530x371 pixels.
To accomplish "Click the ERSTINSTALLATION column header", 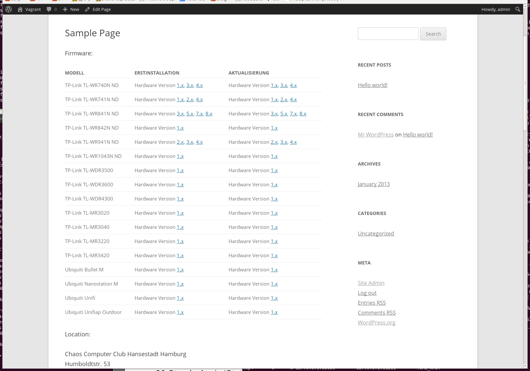I will click(x=157, y=73).
